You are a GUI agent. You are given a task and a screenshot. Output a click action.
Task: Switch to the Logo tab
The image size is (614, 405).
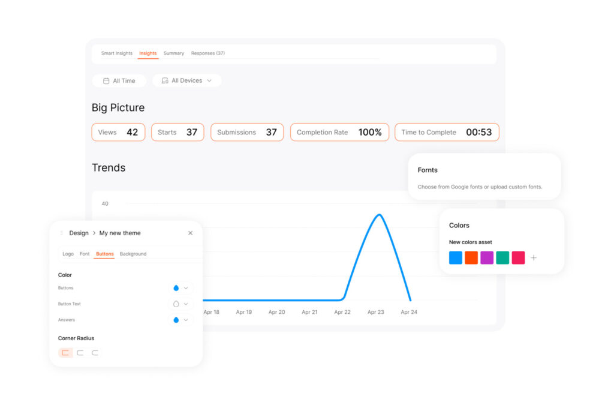point(68,254)
